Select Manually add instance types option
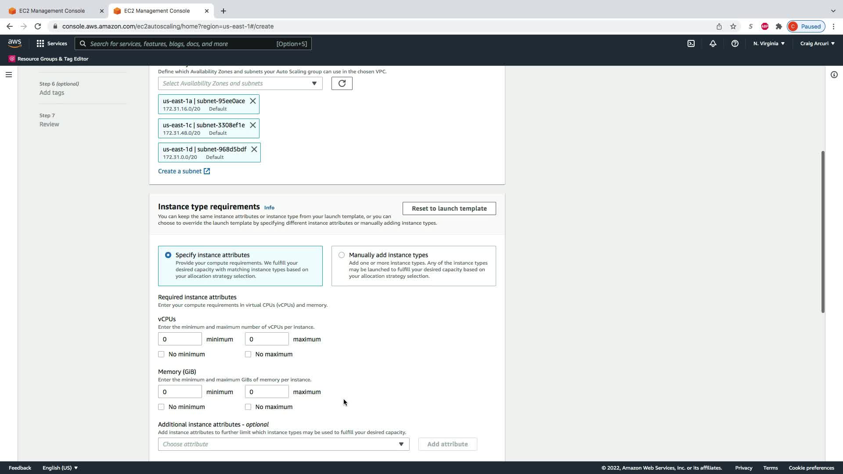Image resolution: width=843 pixels, height=474 pixels. [x=342, y=255]
